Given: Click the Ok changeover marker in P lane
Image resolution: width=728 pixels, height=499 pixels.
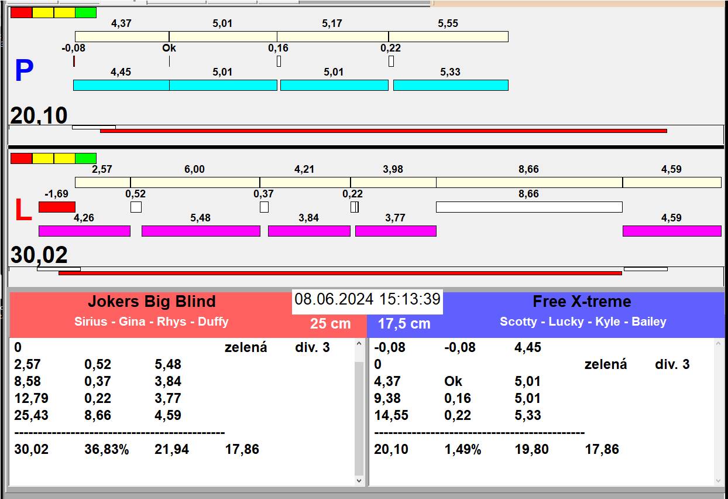Looking at the screenshot, I should point(169,61).
